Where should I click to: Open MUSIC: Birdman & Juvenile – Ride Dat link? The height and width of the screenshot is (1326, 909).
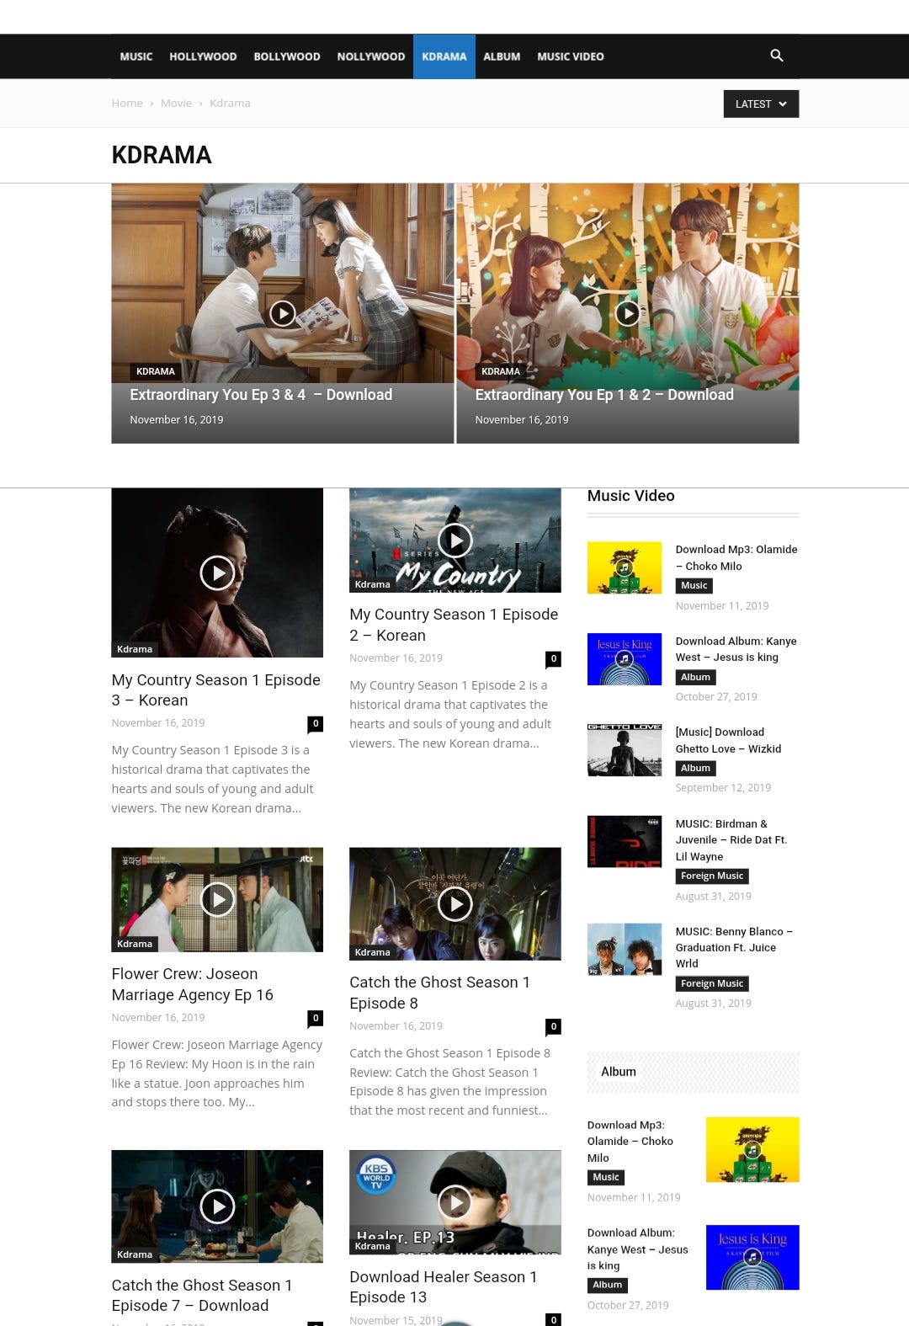(731, 840)
